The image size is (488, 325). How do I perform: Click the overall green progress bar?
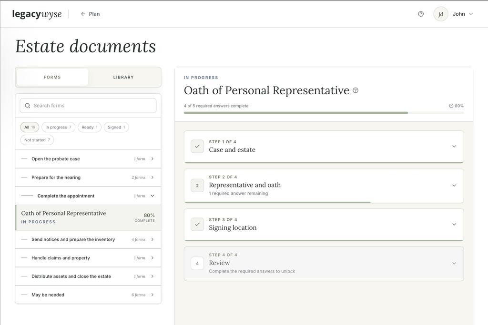(324, 113)
